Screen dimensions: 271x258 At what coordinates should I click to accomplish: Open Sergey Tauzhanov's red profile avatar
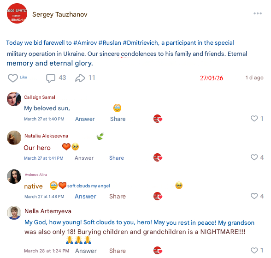[x=17, y=13]
